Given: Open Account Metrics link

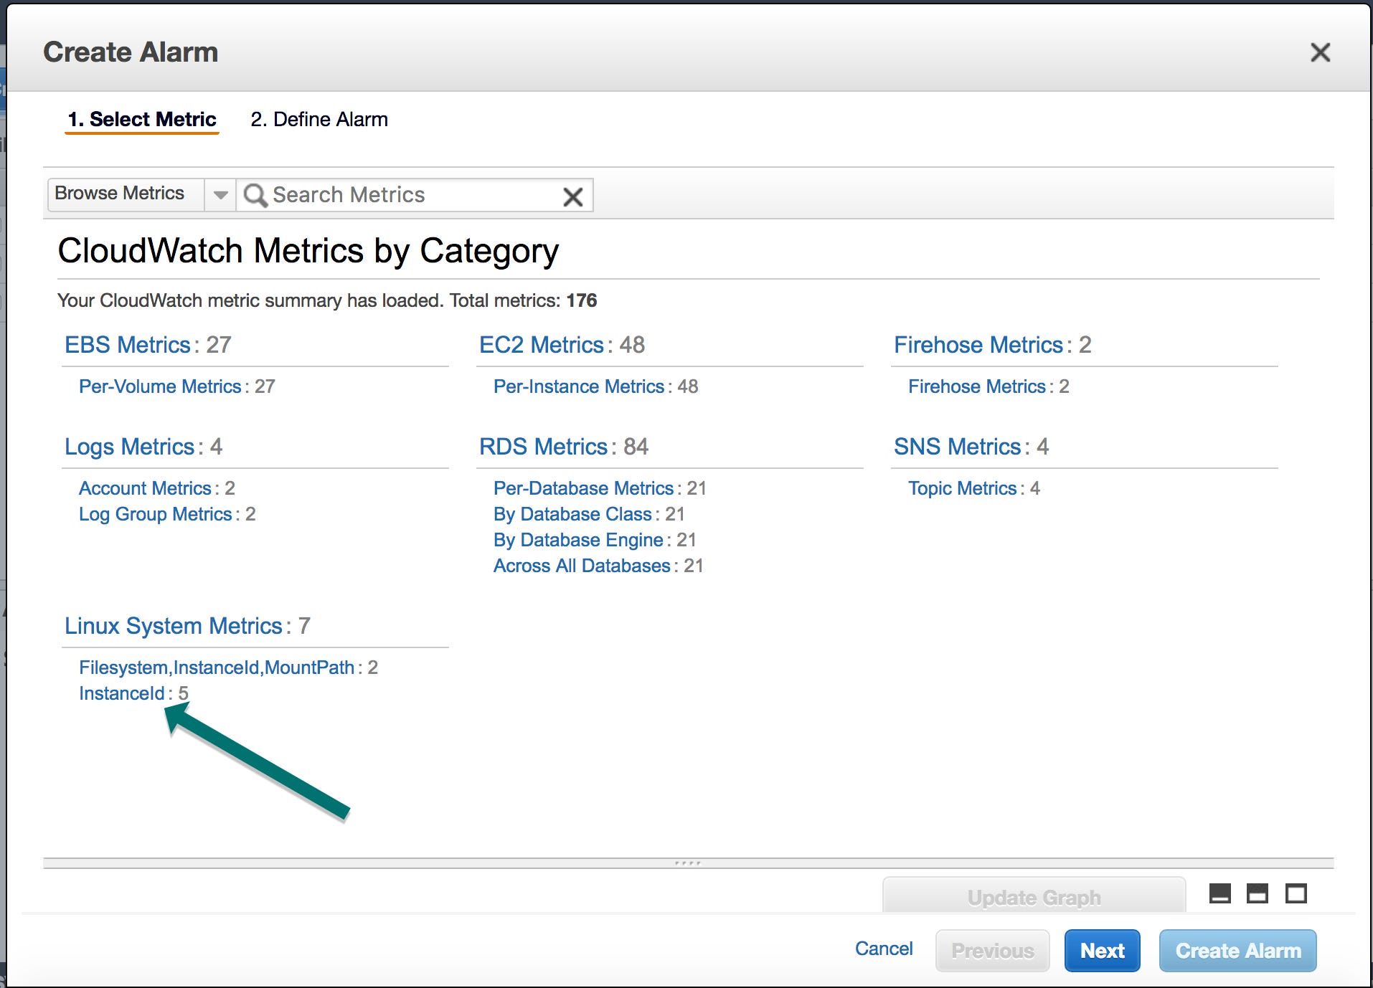Looking at the screenshot, I should [145, 488].
